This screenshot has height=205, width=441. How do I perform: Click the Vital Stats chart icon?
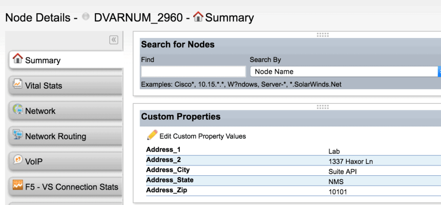click(18, 84)
